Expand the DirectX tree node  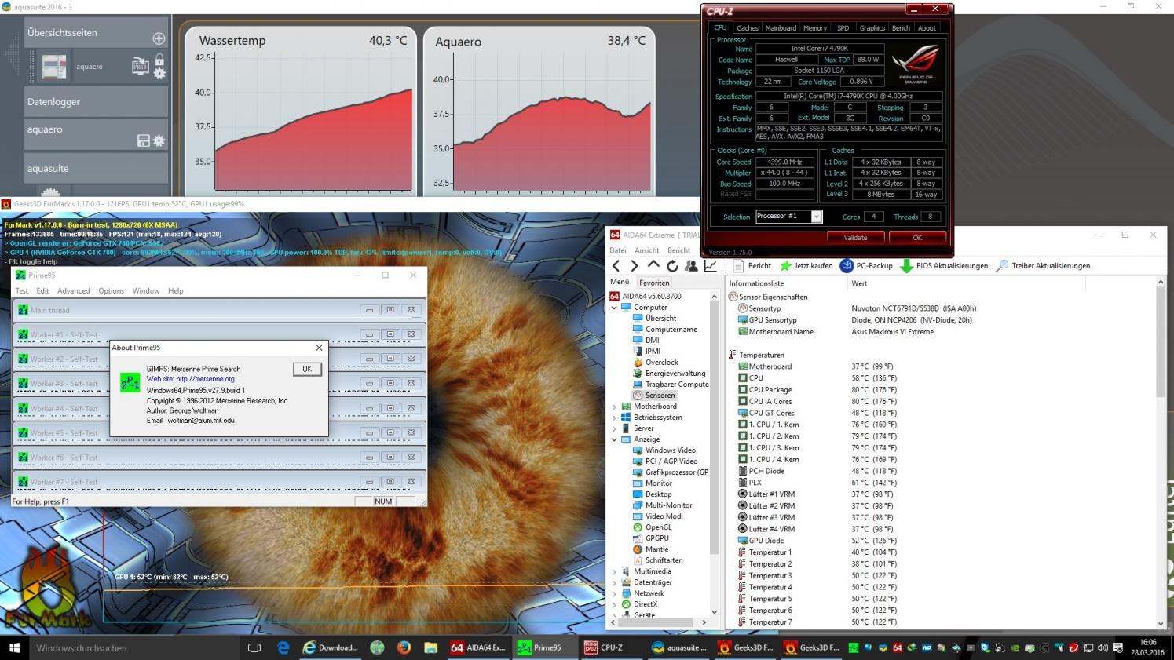(615, 604)
